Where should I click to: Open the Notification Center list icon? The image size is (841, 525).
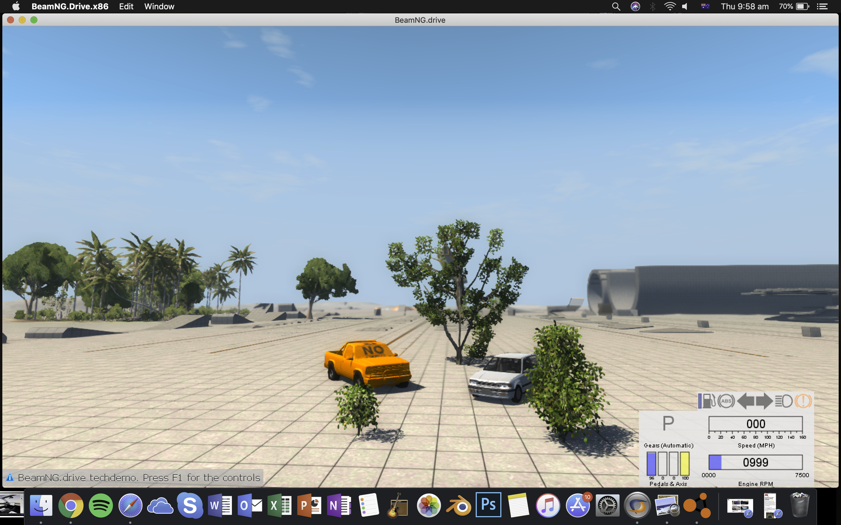[822, 6]
